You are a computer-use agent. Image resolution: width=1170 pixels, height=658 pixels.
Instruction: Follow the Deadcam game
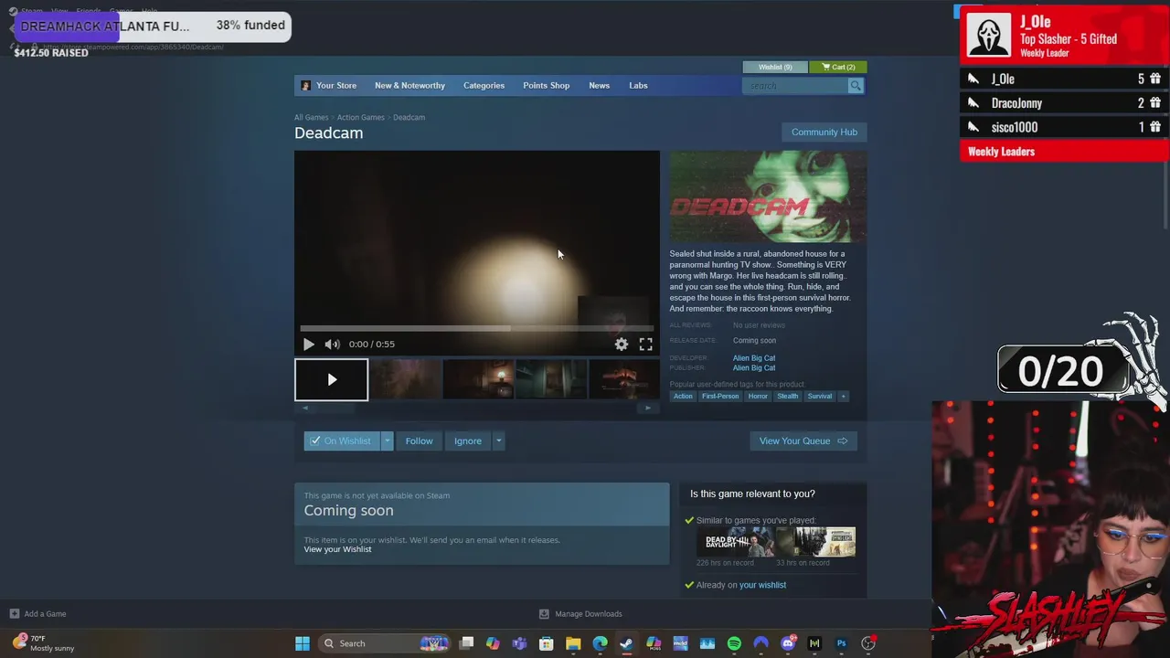[x=419, y=441]
